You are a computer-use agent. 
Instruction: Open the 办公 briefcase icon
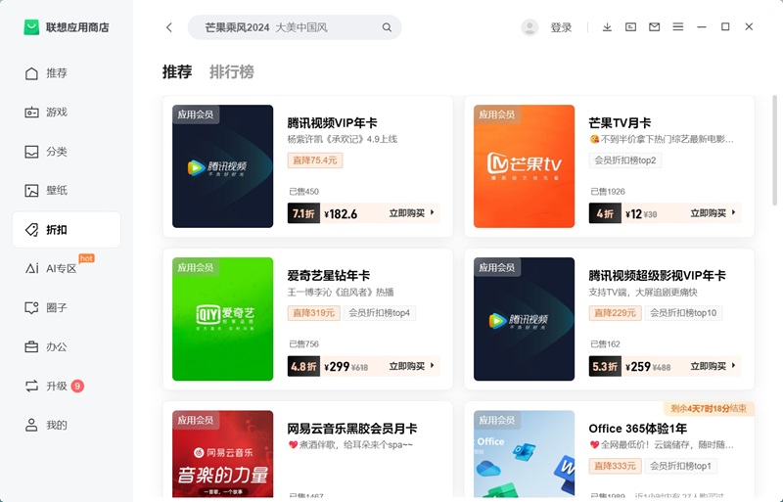(31, 346)
